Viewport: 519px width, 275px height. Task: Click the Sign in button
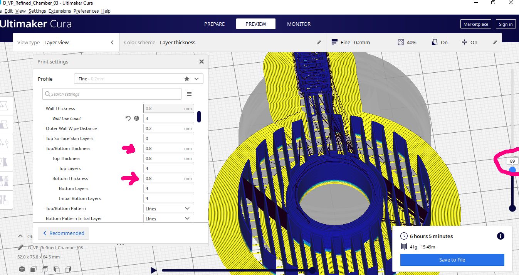pos(506,24)
